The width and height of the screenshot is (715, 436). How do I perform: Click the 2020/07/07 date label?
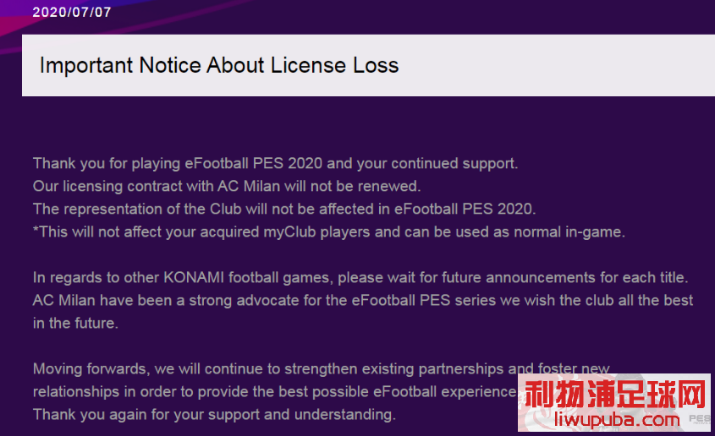[72, 12]
